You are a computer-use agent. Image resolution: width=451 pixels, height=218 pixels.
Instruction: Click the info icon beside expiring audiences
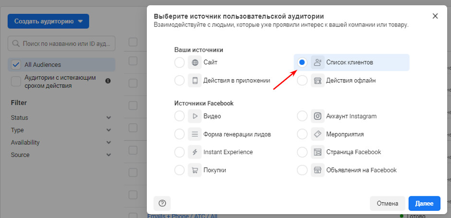point(108,81)
